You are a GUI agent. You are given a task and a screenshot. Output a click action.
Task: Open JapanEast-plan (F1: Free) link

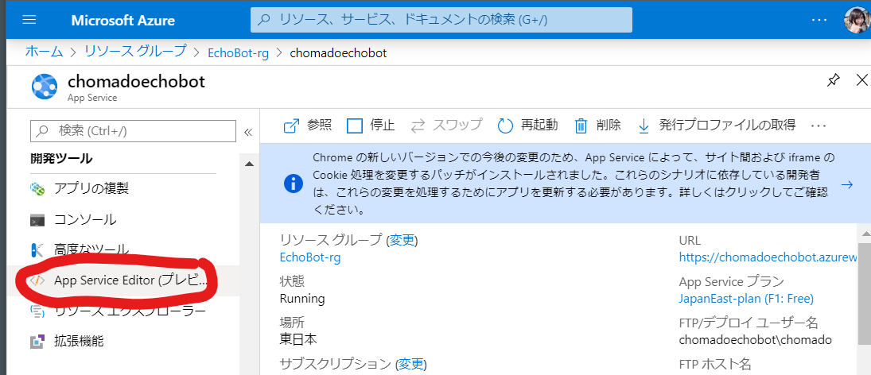746,299
